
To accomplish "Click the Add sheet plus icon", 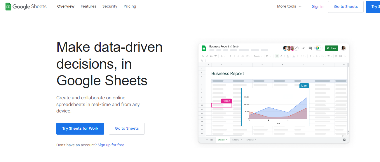I will pos(207,140).
